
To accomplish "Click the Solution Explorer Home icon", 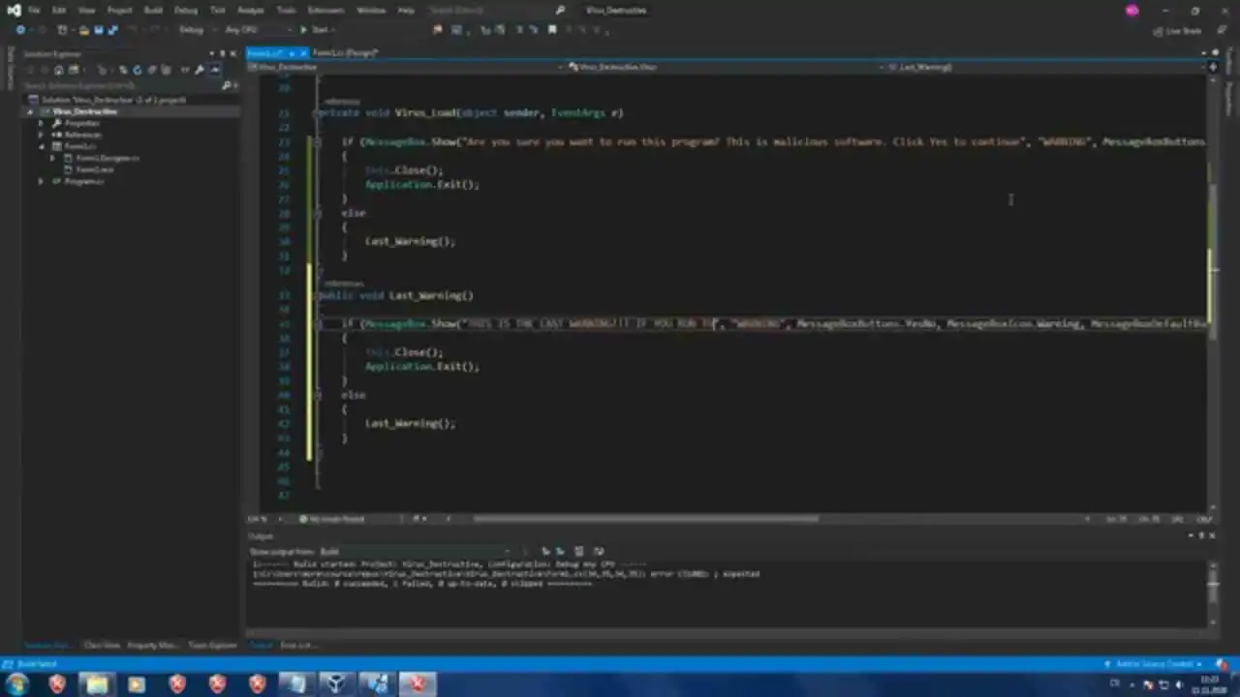I will pos(58,70).
